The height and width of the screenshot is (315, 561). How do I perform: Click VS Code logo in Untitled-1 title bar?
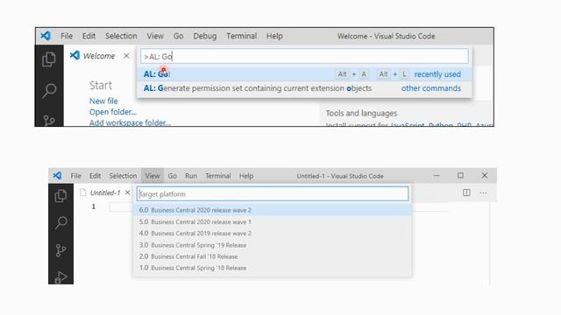click(57, 175)
